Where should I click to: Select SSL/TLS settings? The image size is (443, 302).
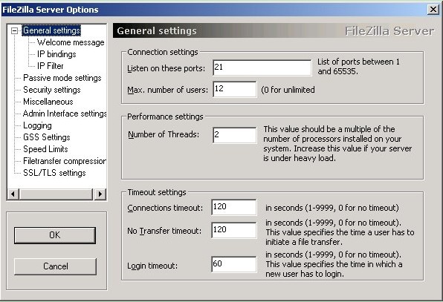pyautogui.click(x=54, y=173)
